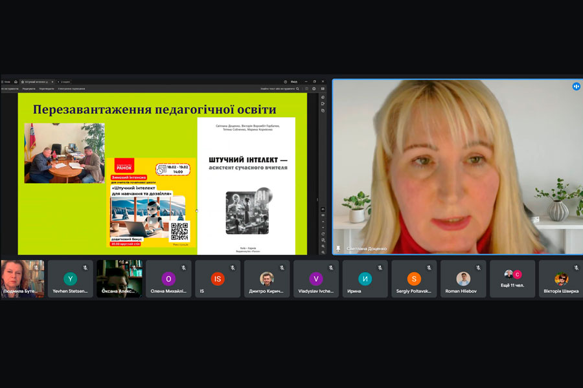Click the slide title "Перезавантаження педагогічної освіти"

[x=154, y=109]
